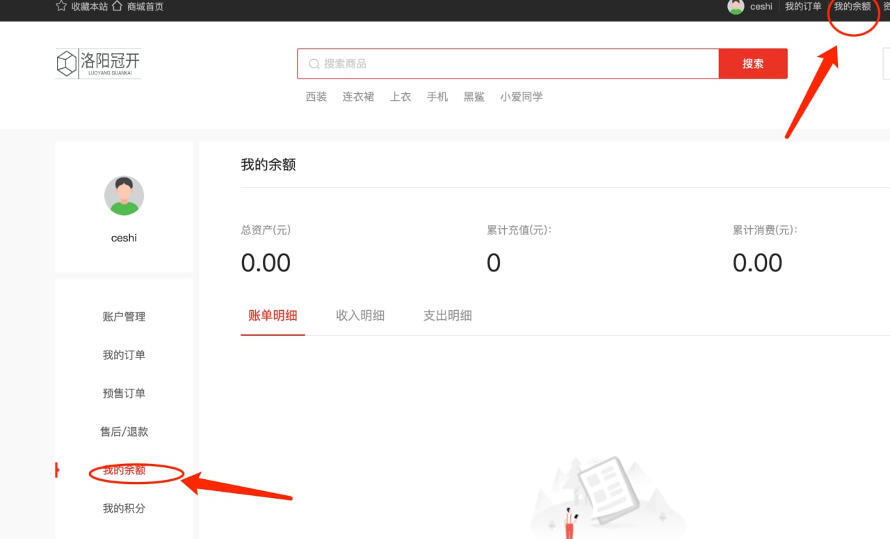Select the 黑鲨 hot keyword
The image size is (890, 539).
pyautogui.click(x=474, y=97)
